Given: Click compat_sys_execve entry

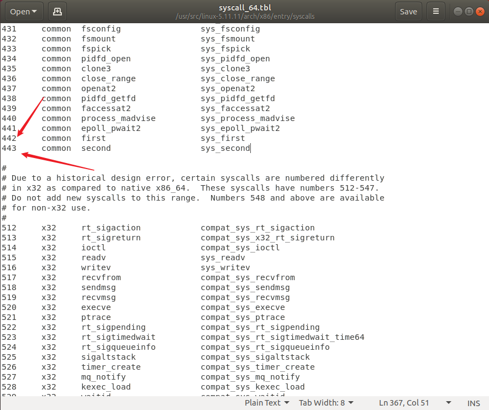Looking at the screenshot, I should [243, 307].
